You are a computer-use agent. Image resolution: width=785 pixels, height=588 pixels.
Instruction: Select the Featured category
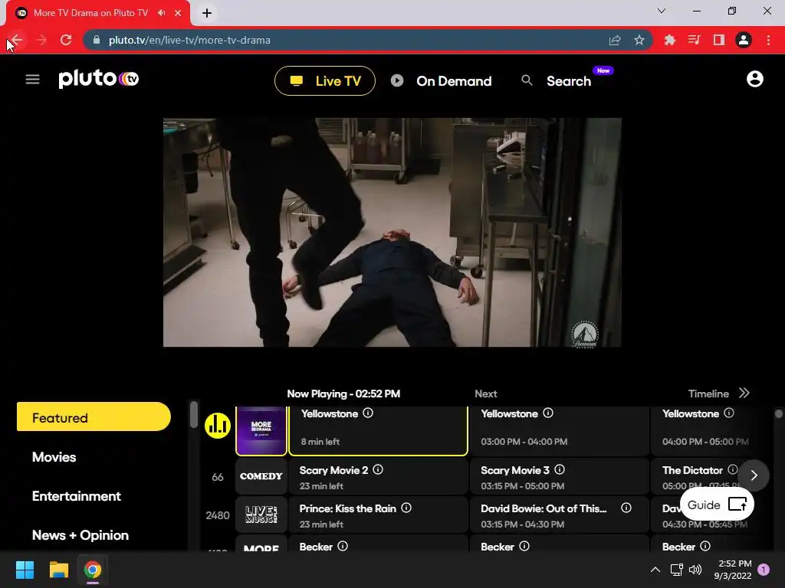94,417
